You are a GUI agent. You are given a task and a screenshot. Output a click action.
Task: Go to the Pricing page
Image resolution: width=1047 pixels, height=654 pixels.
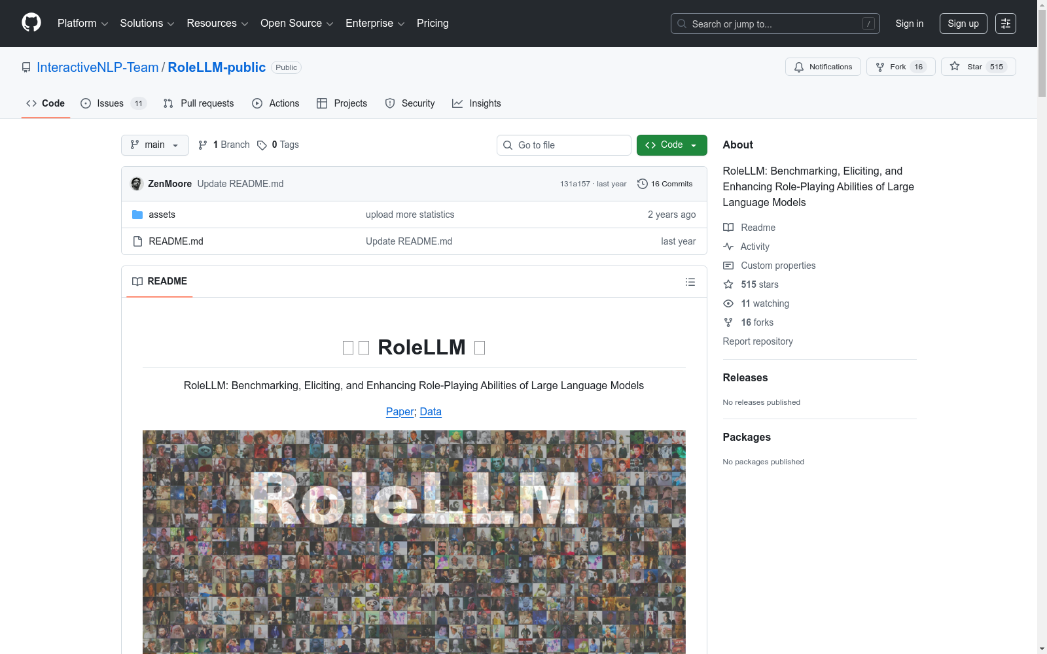click(x=433, y=24)
